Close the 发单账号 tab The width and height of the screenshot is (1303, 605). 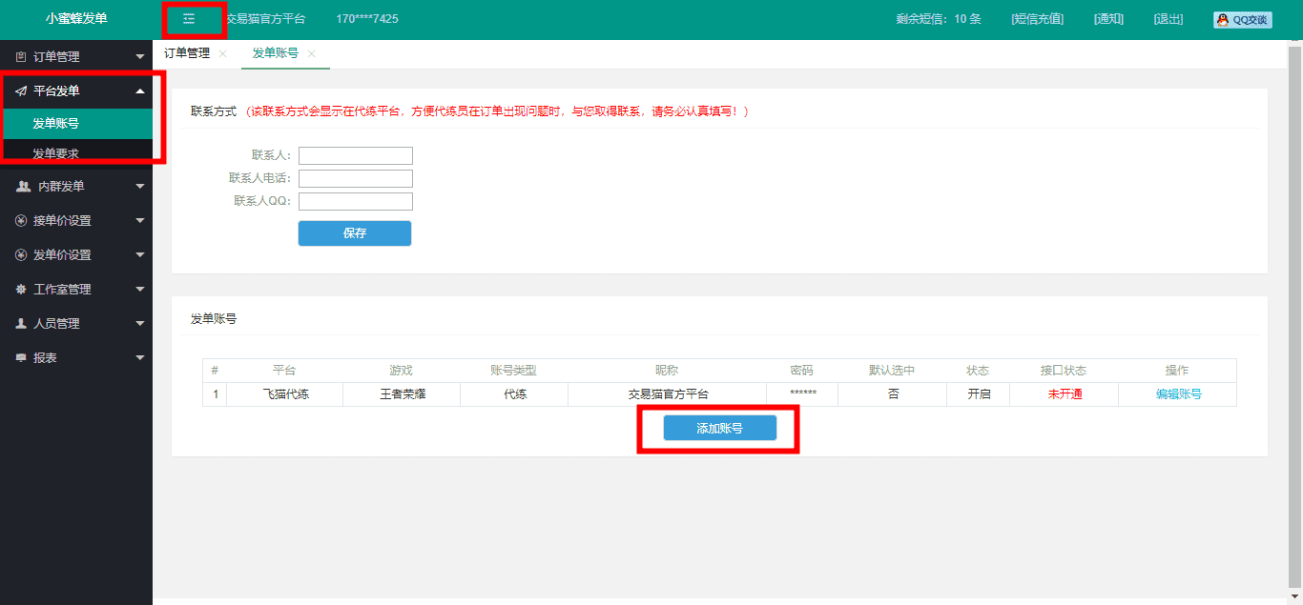click(x=312, y=54)
